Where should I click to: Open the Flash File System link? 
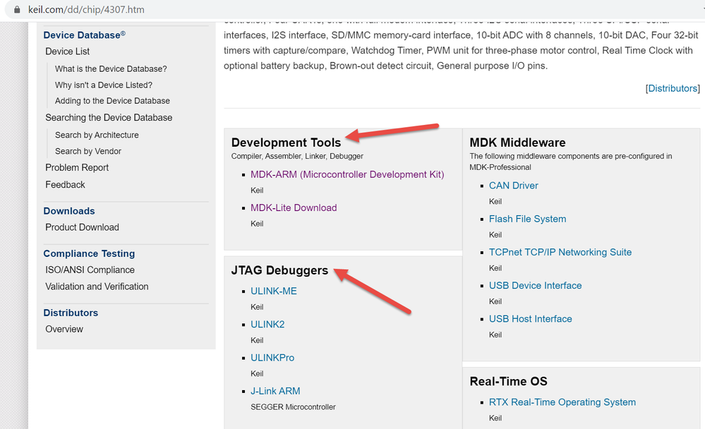527,219
